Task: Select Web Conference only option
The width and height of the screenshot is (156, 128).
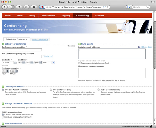Action: tap(51, 90)
